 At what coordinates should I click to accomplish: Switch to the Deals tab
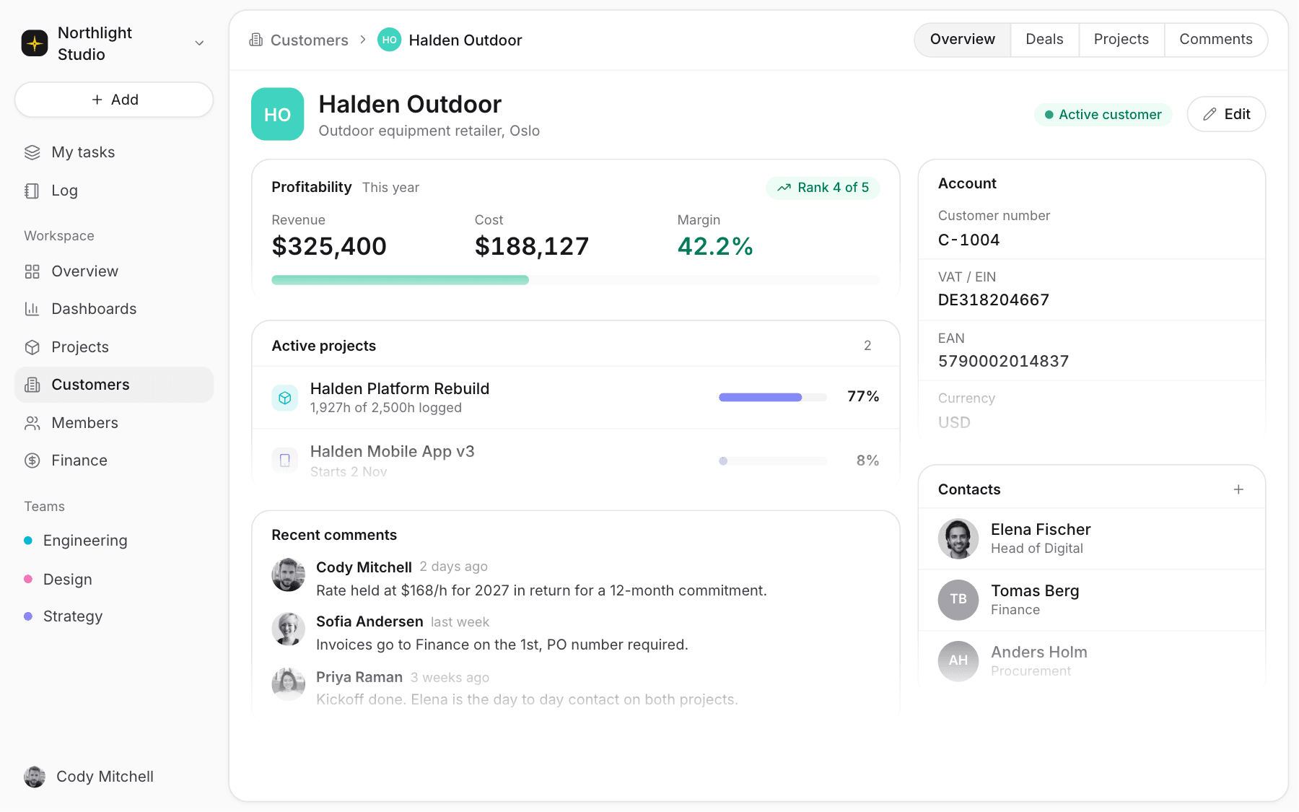point(1044,40)
